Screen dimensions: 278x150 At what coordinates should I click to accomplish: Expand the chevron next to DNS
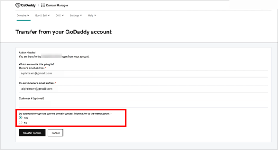tap(62, 16)
